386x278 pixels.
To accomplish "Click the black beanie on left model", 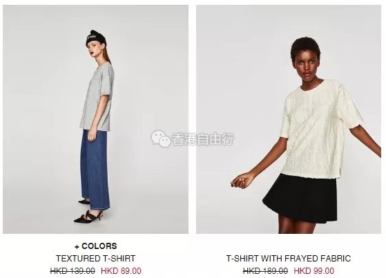I will 96,38.
